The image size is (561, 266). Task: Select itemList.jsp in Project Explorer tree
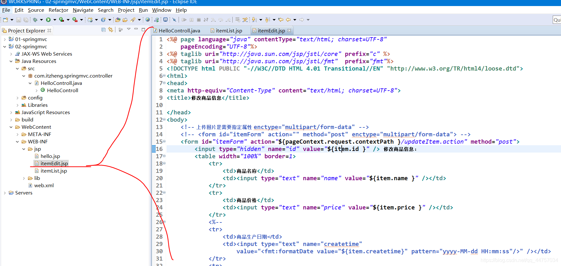click(x=54, y=171)
